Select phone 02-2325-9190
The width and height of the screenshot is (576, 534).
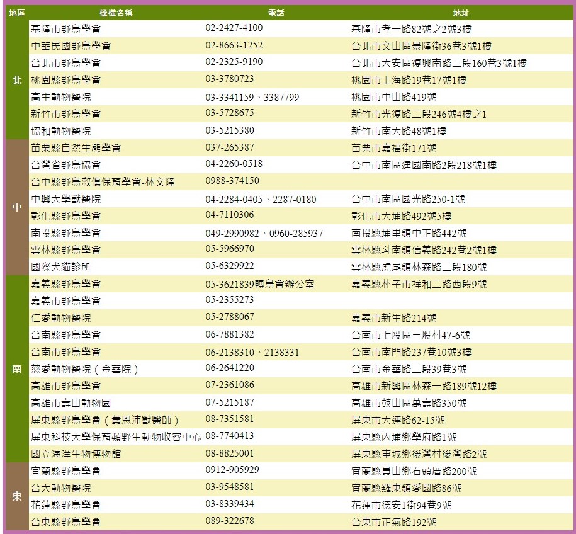click(234, 61)
